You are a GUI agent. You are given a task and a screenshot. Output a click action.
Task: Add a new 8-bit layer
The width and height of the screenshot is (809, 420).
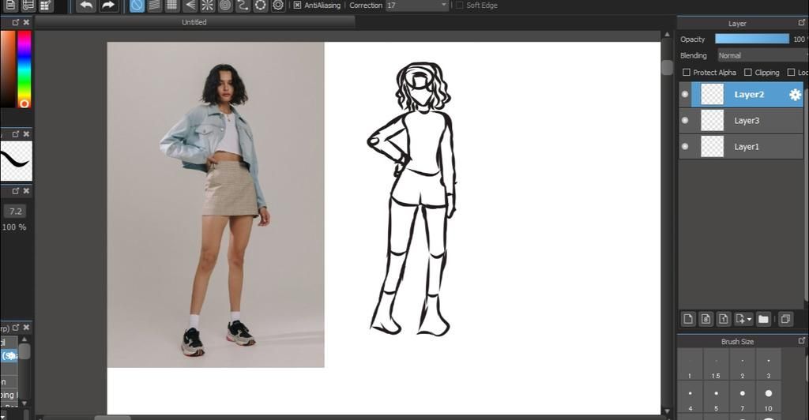click(x=706, y=319)
